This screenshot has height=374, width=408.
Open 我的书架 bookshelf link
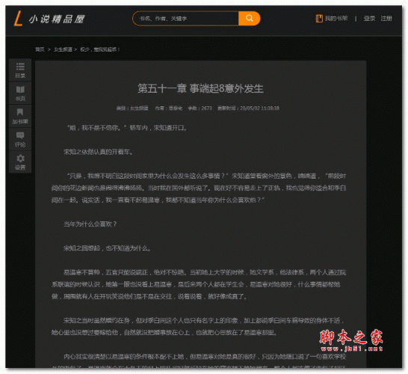pos(332,19)
